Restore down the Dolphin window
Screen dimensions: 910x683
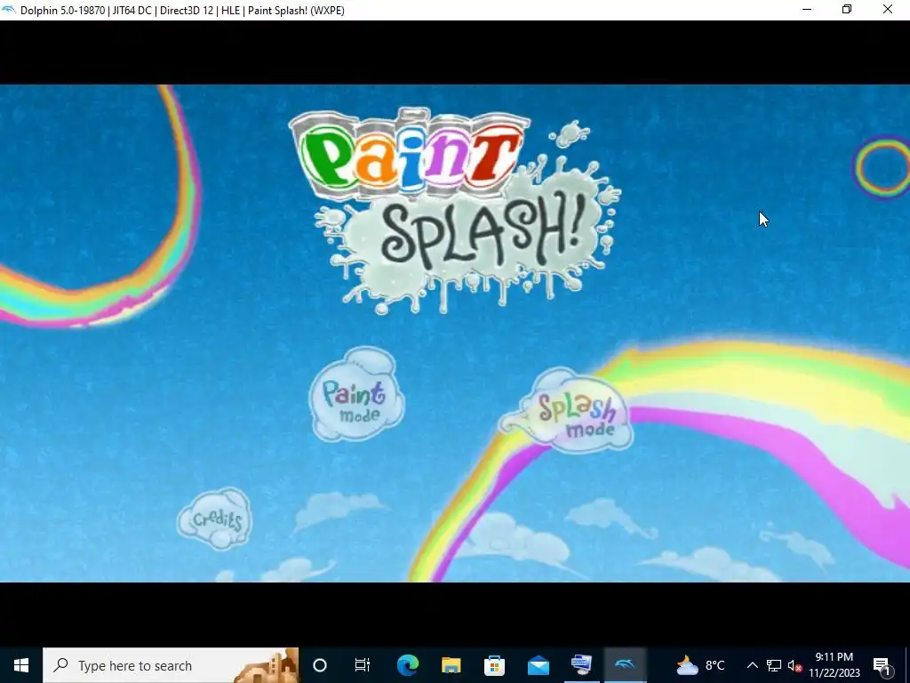point(847,9)
